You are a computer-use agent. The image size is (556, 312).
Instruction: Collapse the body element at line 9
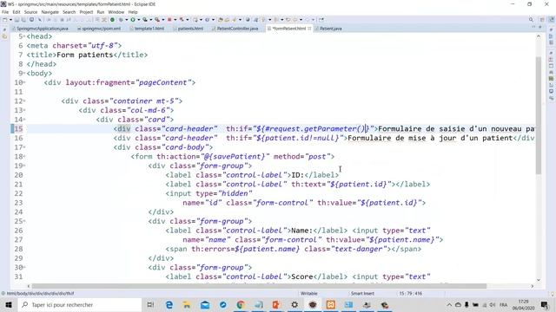24,73
